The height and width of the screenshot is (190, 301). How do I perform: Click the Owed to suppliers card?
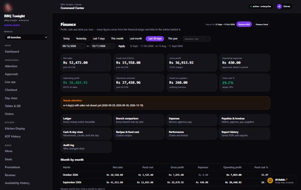(192, 83)
